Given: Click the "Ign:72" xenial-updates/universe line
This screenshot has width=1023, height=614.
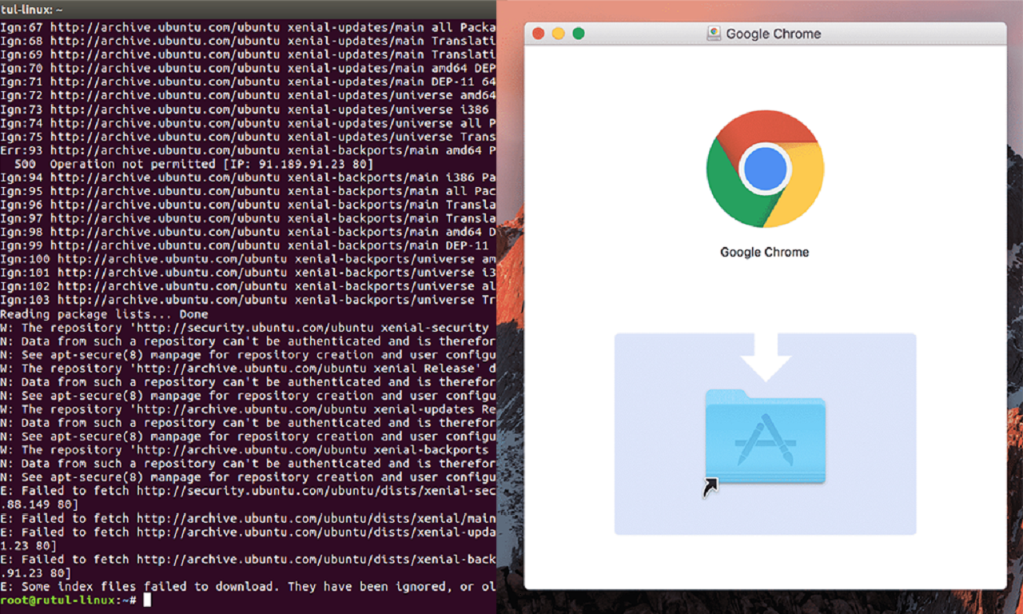Looking at the screenshot, I should coord(248,96).
